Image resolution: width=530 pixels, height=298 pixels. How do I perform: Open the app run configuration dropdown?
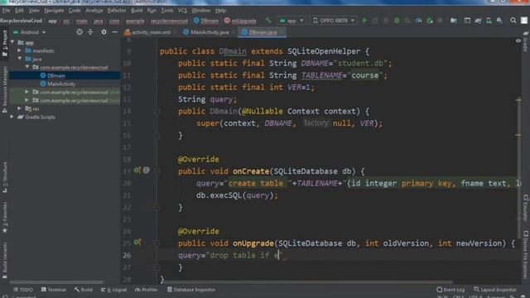[291, 21]
